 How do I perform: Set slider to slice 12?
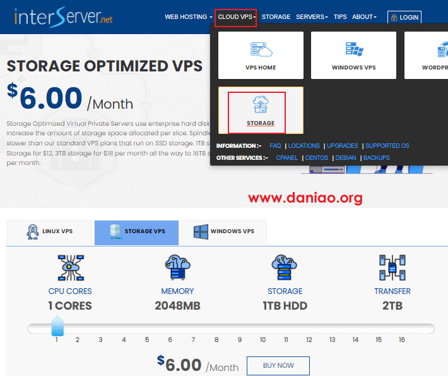click(x=309, y=339)
